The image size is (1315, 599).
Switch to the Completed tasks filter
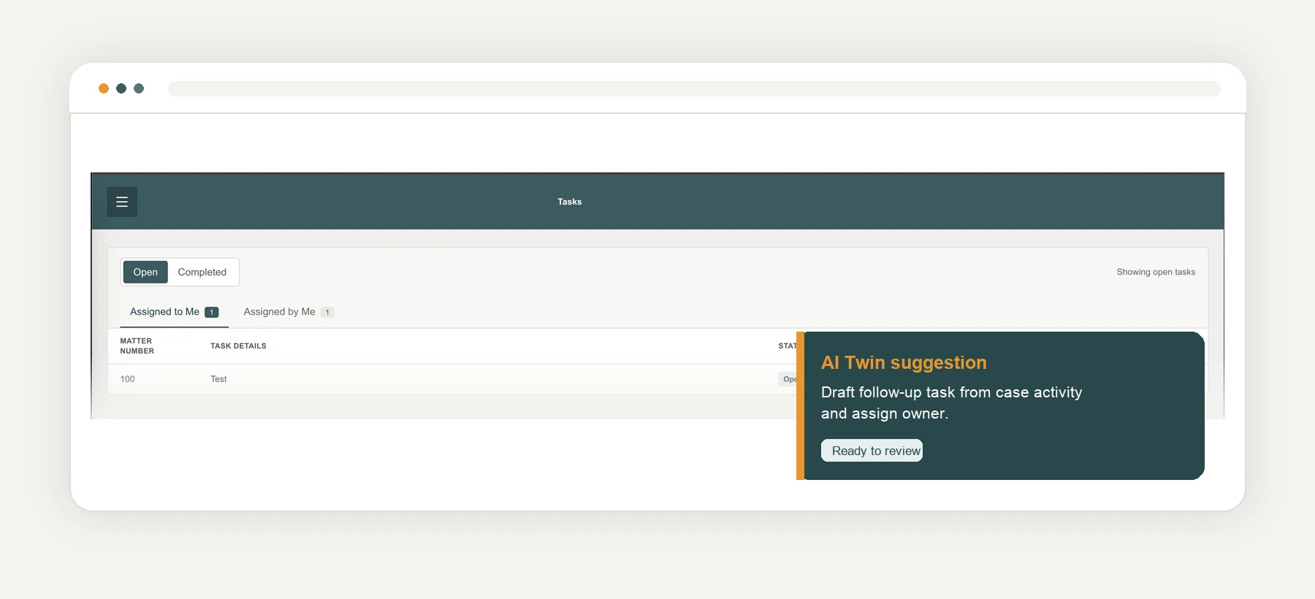(202, 272)
